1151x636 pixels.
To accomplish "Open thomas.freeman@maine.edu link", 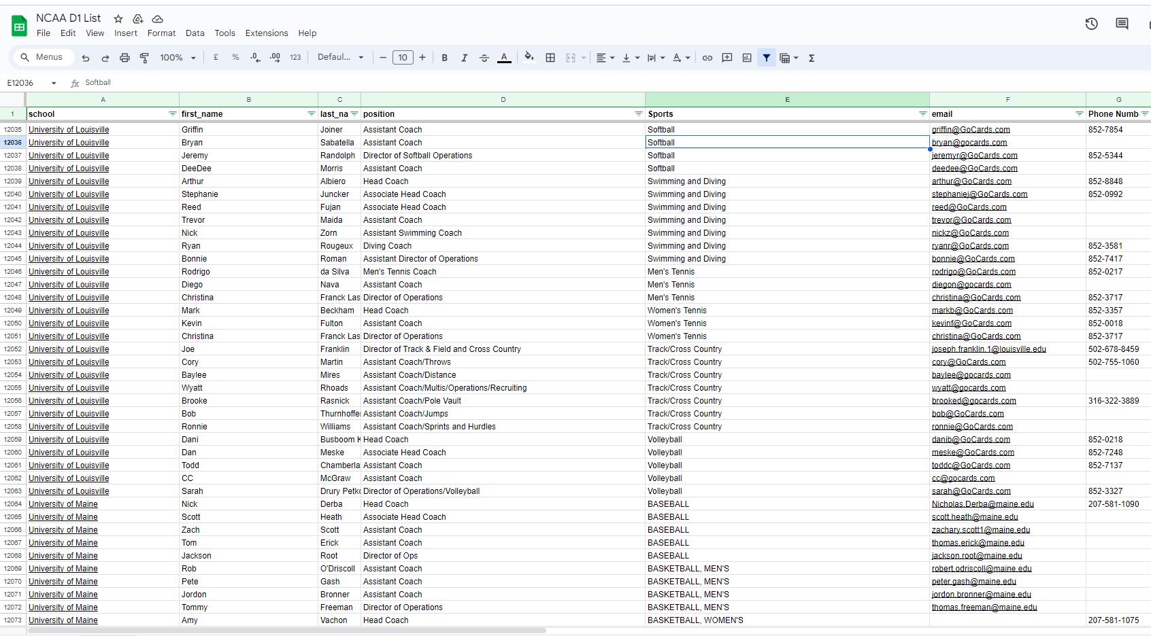I will pyautogui.click(x=984, y=607).
